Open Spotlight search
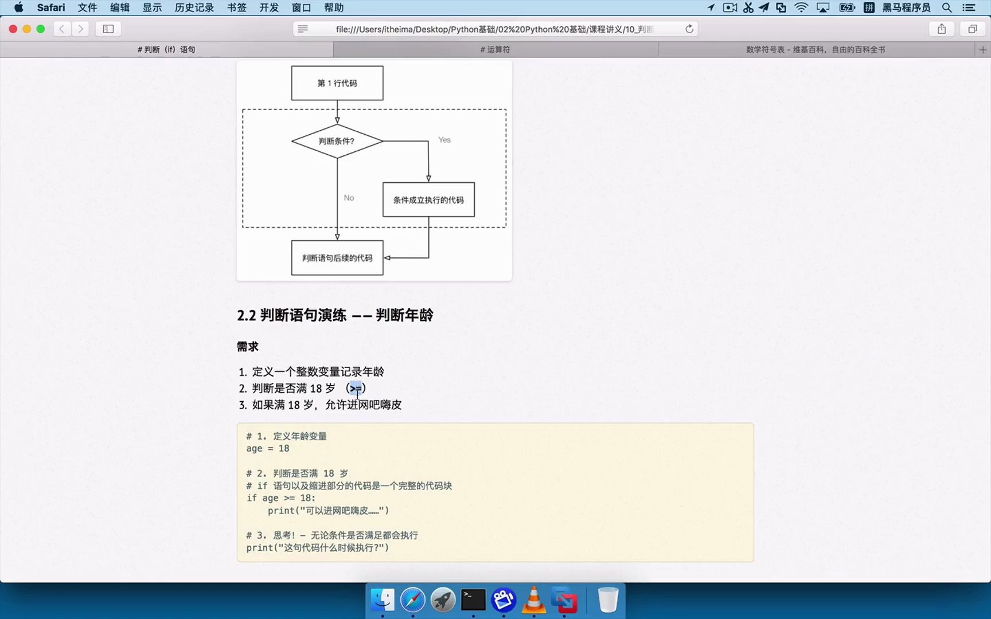 (x=946, y=7)
